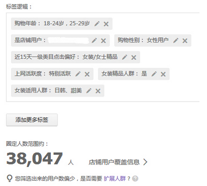Click the 女装/女士精品 tag value
Screen dimensions: 207x186
pos(100,57)
